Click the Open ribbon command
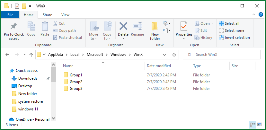This screenshot has height=130, width=266. (204, 23)
